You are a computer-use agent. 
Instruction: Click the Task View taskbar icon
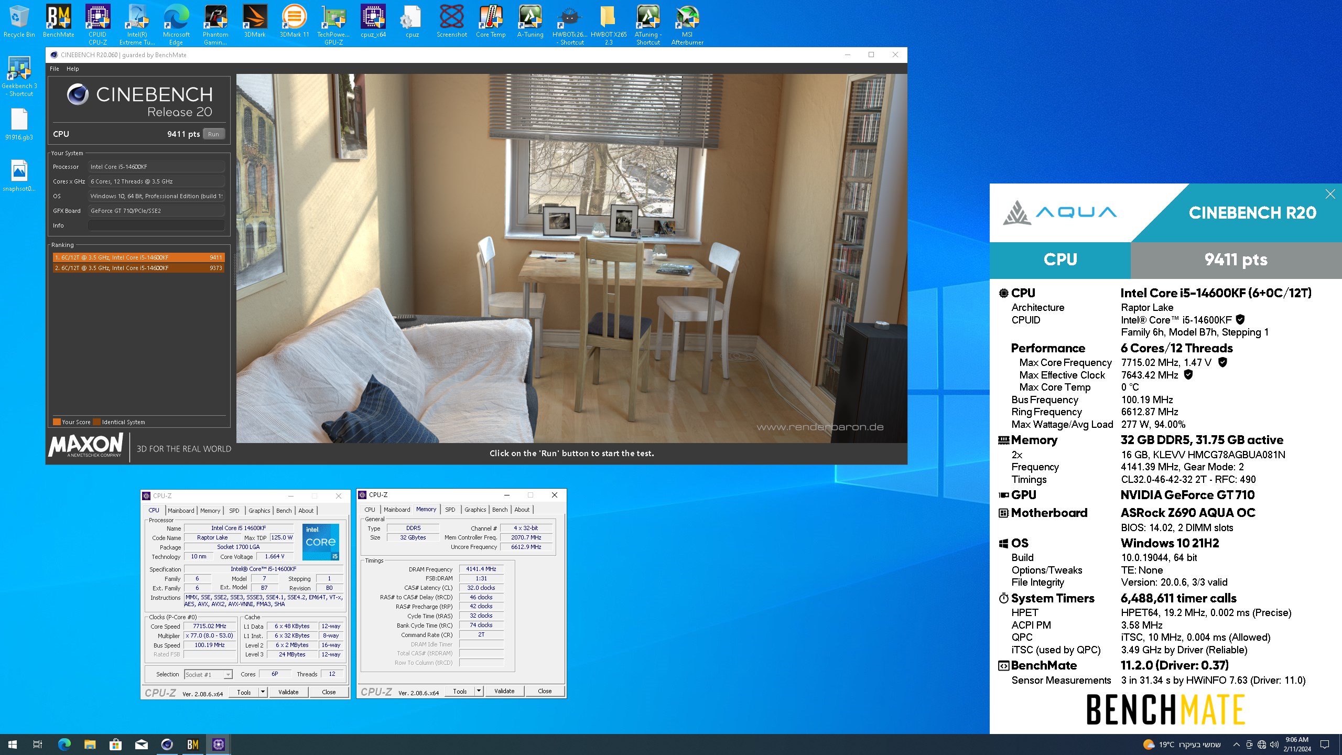38,745
